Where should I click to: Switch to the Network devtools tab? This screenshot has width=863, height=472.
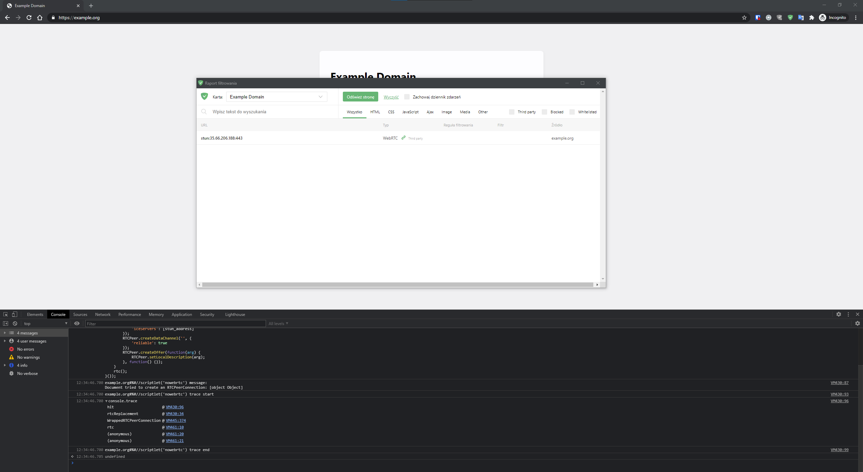[x=102, y=314]
